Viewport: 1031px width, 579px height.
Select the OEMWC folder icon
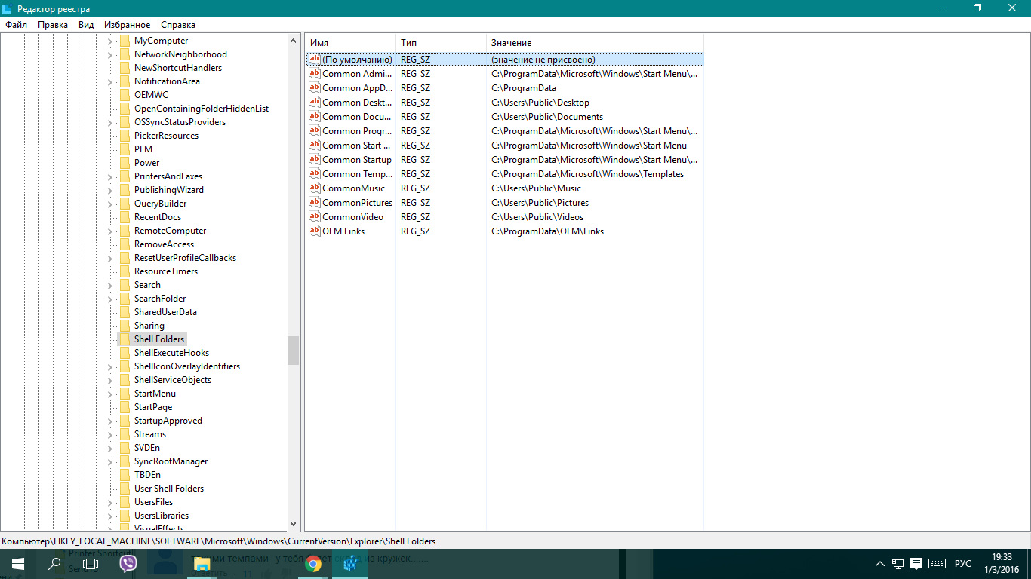pyautogui.click(x=125, y=95)
